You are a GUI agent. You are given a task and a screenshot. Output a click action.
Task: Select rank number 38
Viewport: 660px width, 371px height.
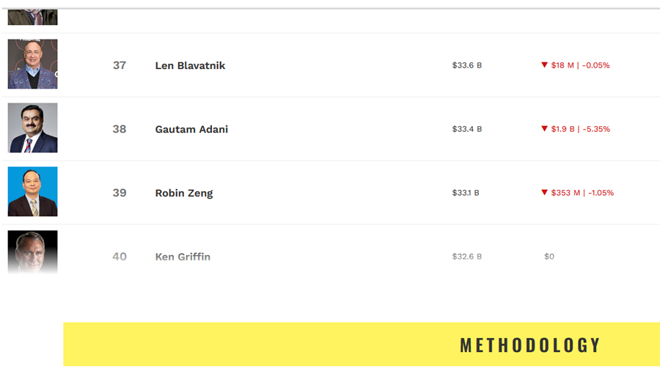click(119, 129)
